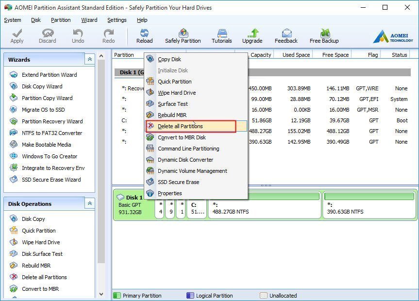Open the Safely Partition tool
This screenshot has height=301, width=419.
pyautogui.click(x=183, y=36)
